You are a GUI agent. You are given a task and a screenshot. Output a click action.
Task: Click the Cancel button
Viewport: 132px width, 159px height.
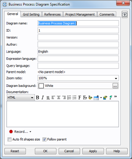click(69, 151)
